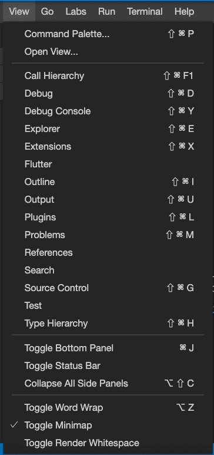Screen dimensions: 214x455
Task: Open the Debug Console panel
Action: click(x=108, y=111)
